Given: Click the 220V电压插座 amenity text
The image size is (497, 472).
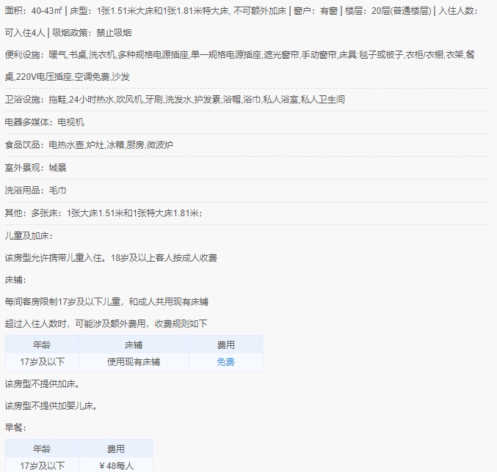Looking at the screenshot, I should pos(44,77).
